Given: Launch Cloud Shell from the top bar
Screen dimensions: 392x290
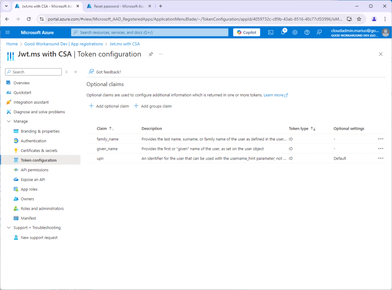Looking at the screenshot, I should pyautogui.click(x=270, y=33).
